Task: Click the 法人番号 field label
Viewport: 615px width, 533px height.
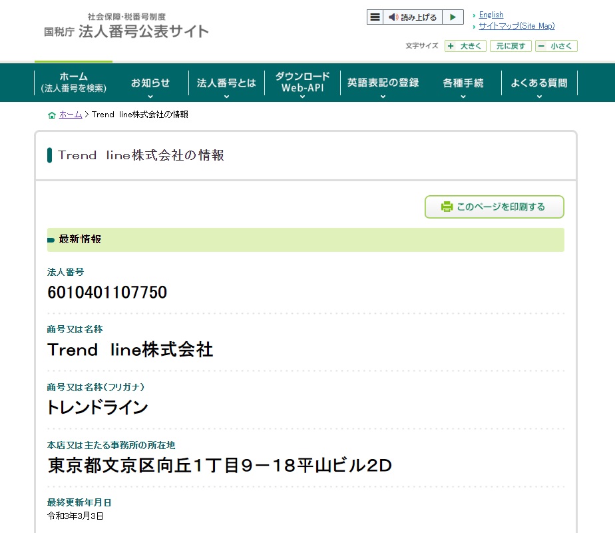Action: [65, 272]
